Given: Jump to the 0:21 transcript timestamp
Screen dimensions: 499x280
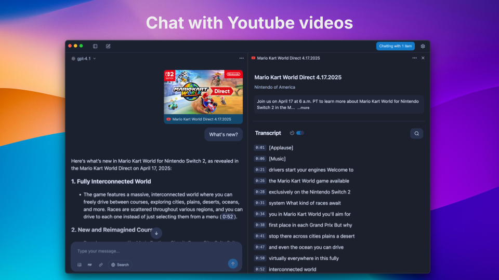Looking at the screenshot, I should pyautogui.click(x=260, y=170).
